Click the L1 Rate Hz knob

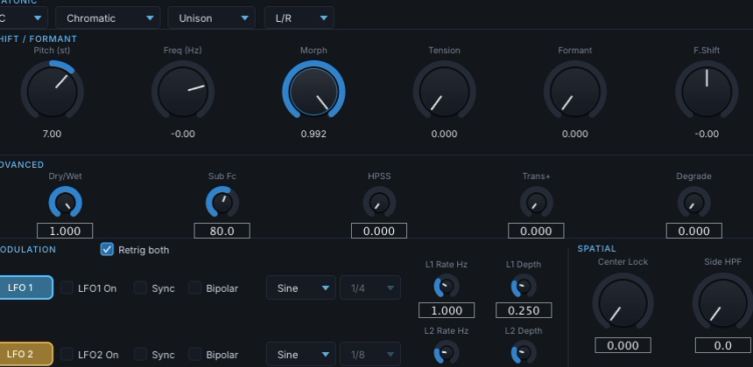tap(447, 287)
